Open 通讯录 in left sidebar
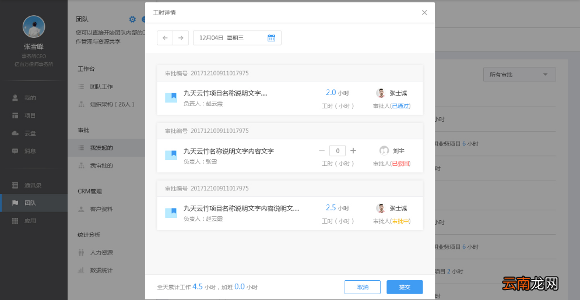Viewport: 580px width, 300px height. (34, 185)
